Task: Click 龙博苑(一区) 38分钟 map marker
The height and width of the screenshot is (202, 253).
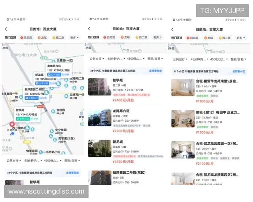Action: click(66, 96)
